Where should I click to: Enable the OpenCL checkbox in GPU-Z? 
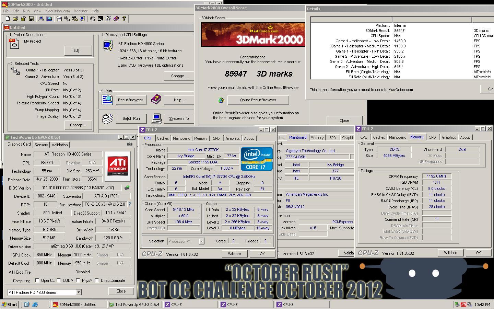[37, 280]
